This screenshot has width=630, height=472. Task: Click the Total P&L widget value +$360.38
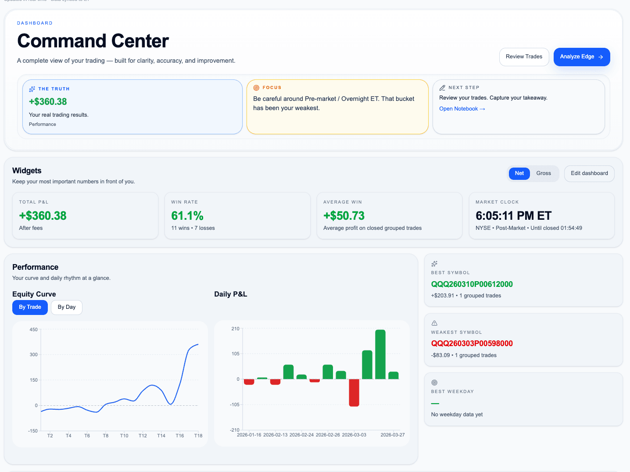click(x=43, y=216)
